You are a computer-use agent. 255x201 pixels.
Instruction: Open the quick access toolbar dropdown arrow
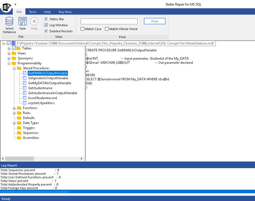(x=15, y=4)
